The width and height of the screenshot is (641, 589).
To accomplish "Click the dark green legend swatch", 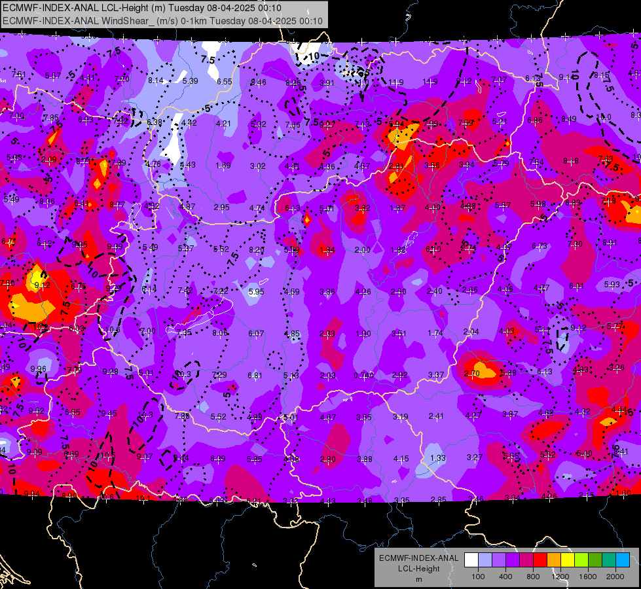I will pos(595,560).
